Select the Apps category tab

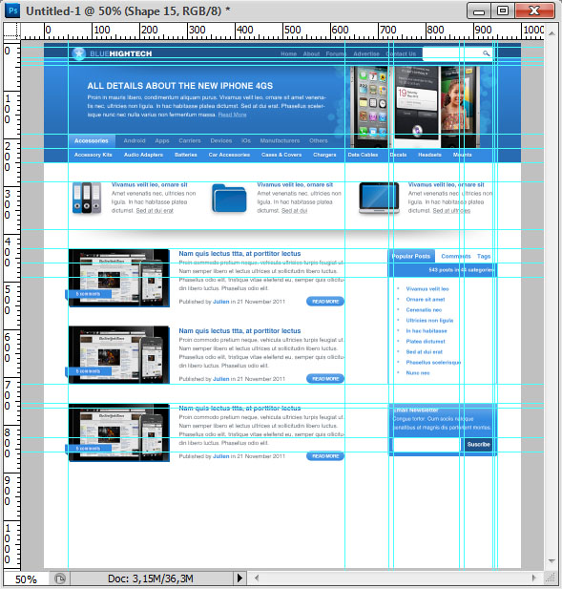(162, 141)
